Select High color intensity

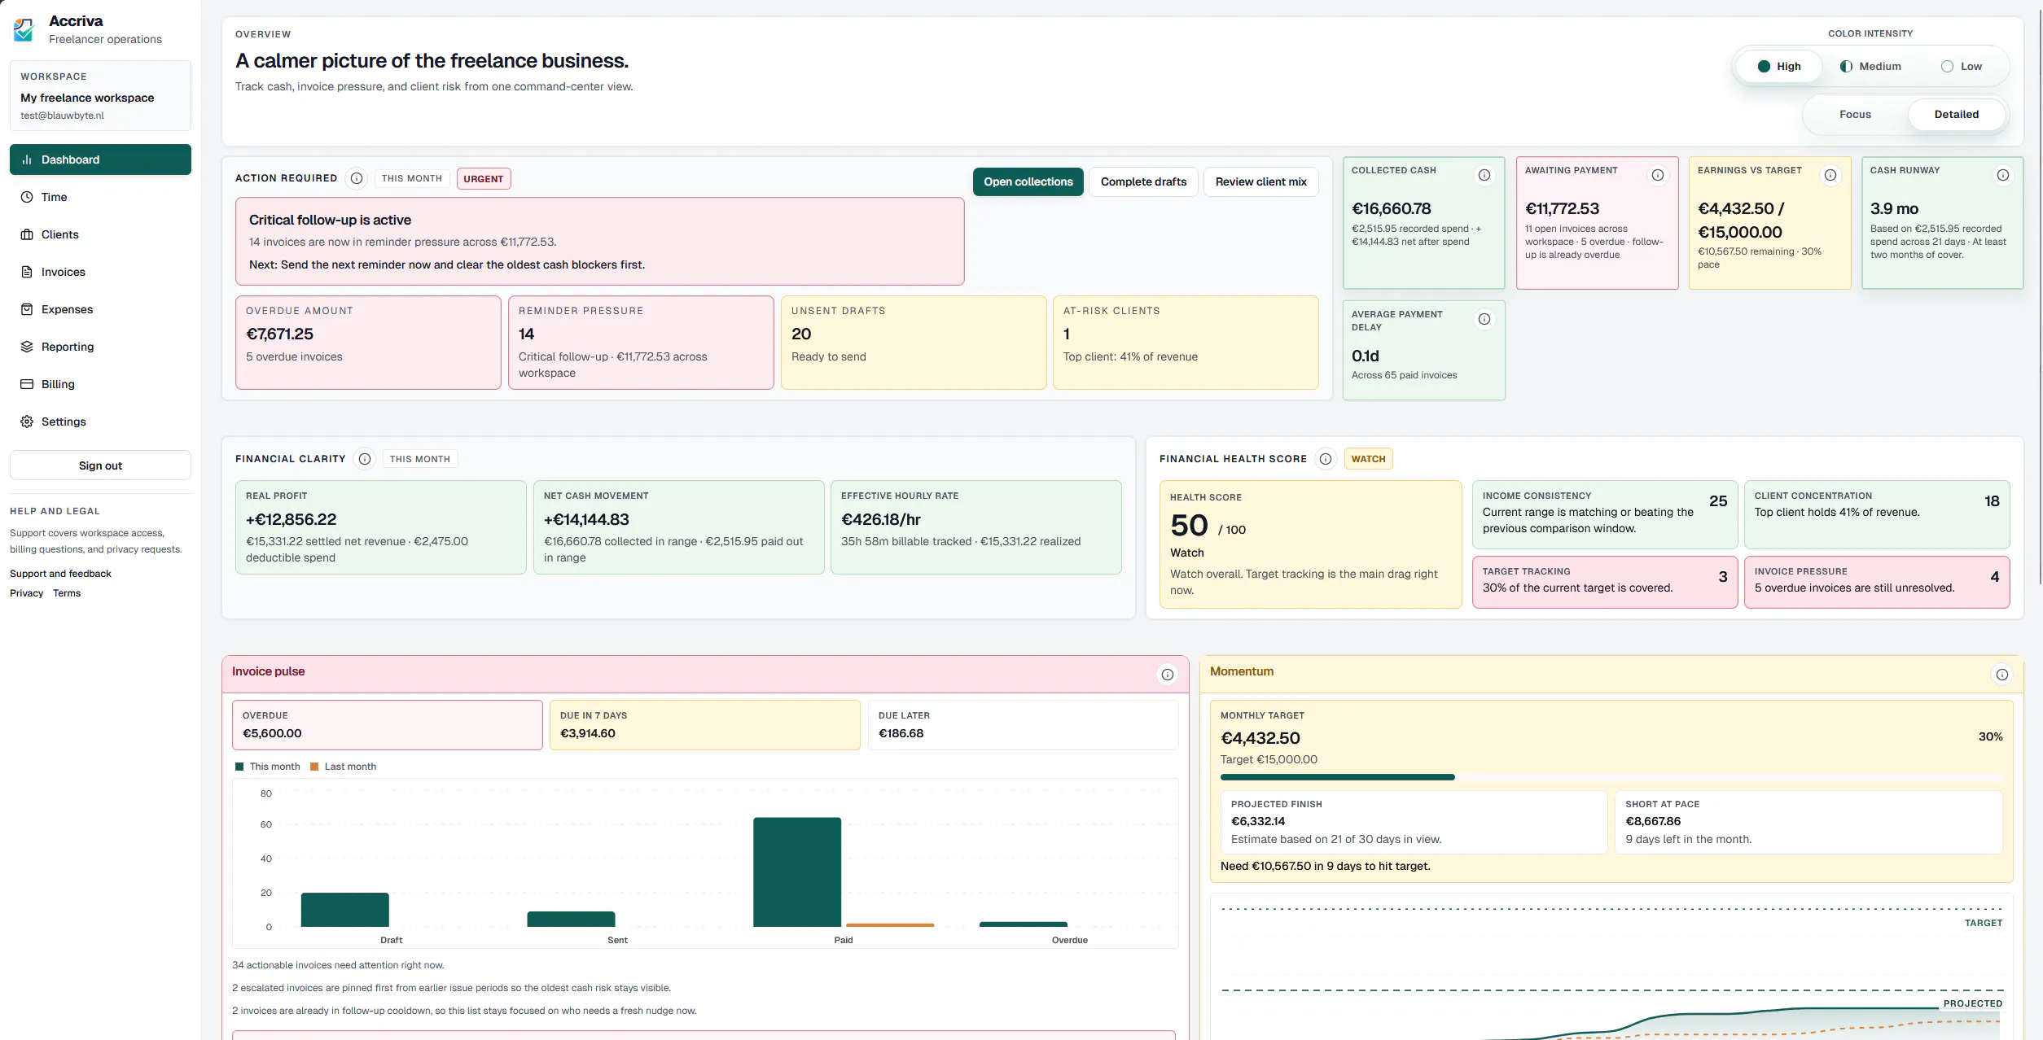[1778, 66]
